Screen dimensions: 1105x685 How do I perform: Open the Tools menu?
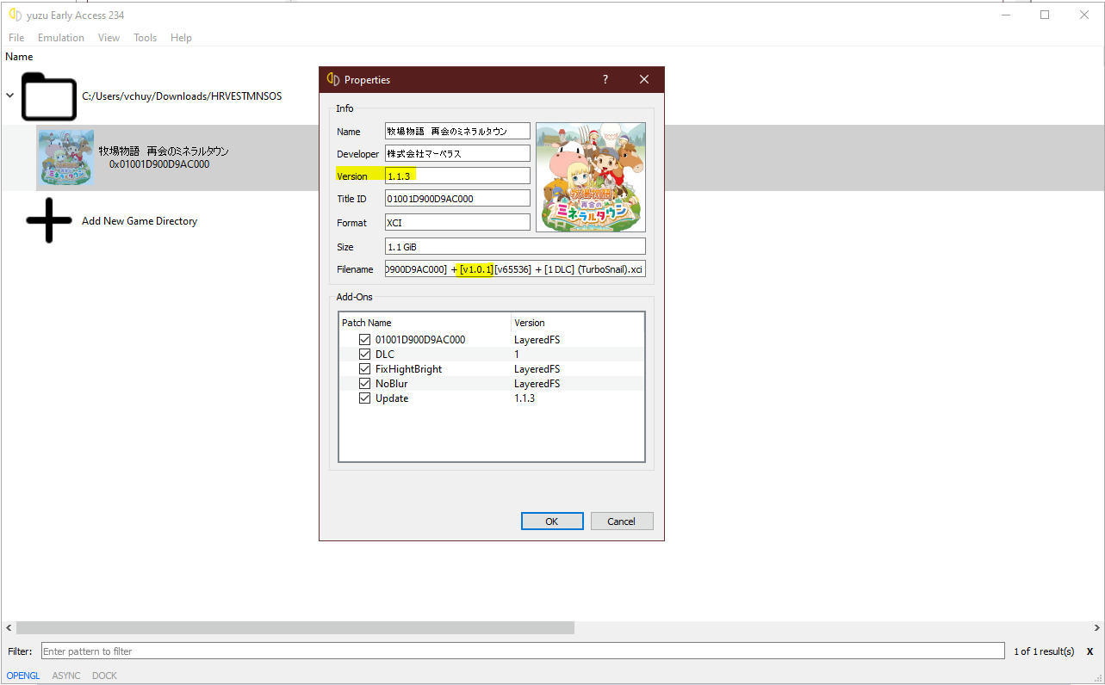(x=145, y=38)
